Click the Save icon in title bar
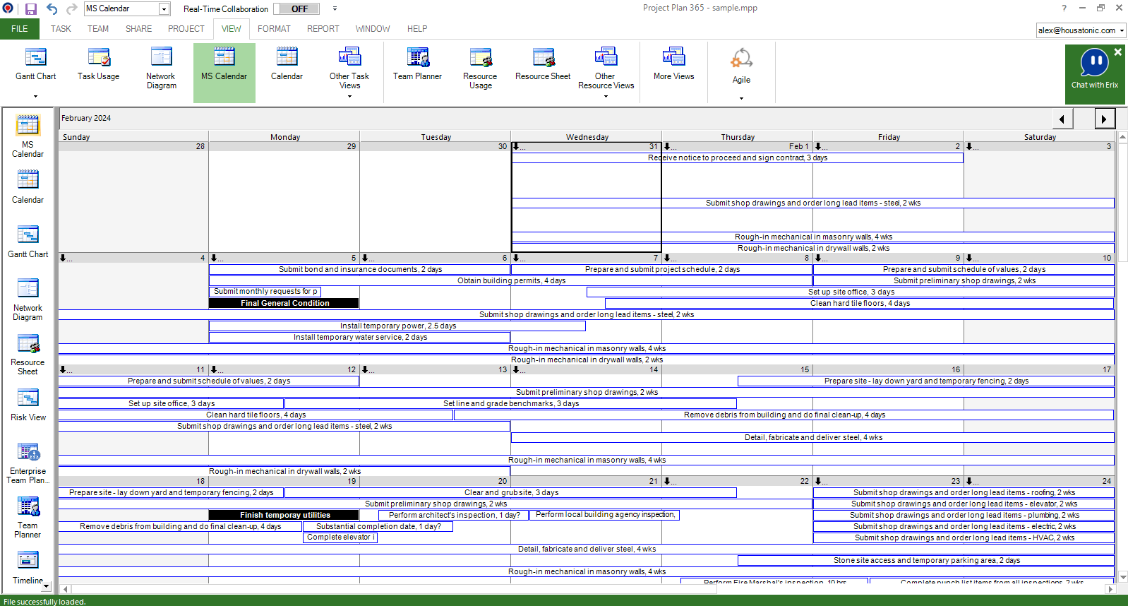This screenshot has width=1128, height=606. [30, 8]
